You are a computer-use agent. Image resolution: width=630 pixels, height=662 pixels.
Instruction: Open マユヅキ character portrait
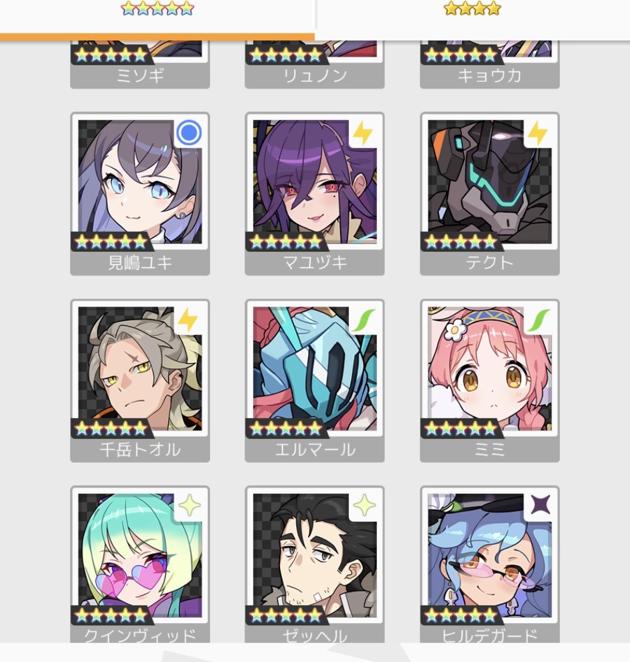[x=315, y=182]
